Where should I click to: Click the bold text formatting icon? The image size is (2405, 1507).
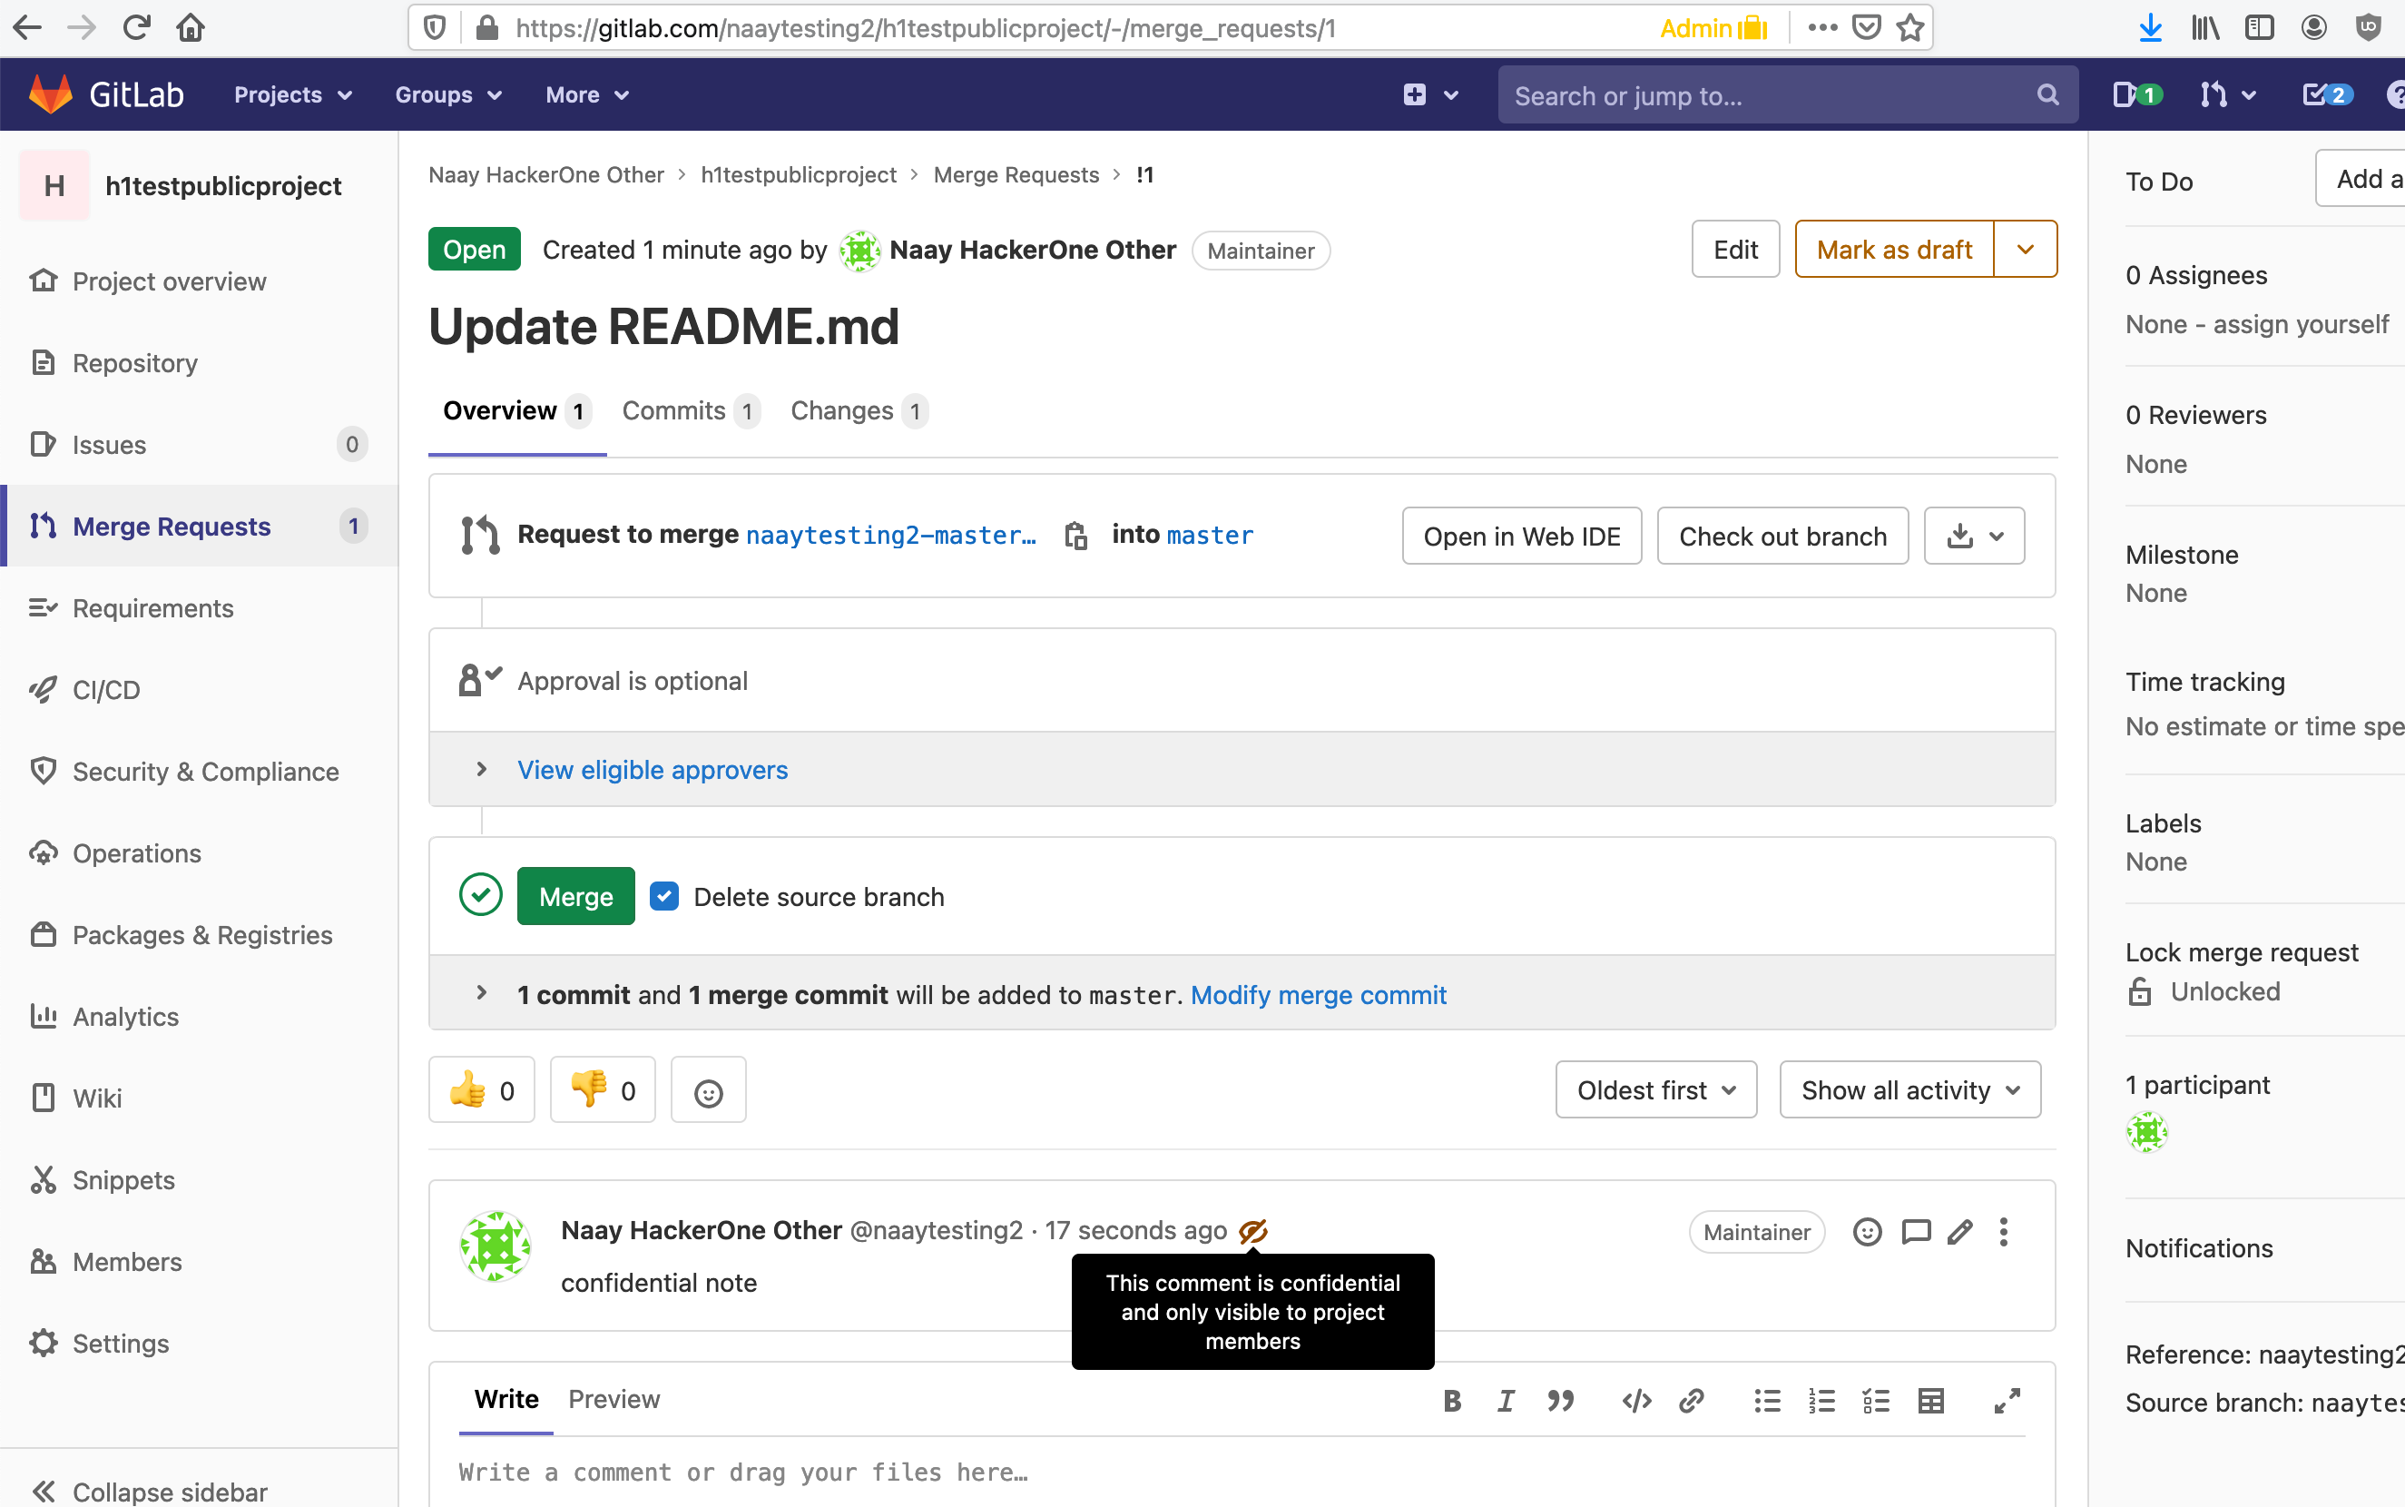(1453, 1402)
